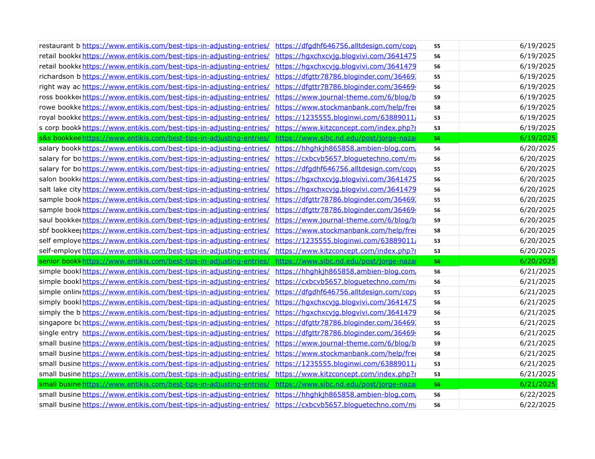
Task: Select date 6/19/2025 in restaurant row
Action: tap(537, 46)
